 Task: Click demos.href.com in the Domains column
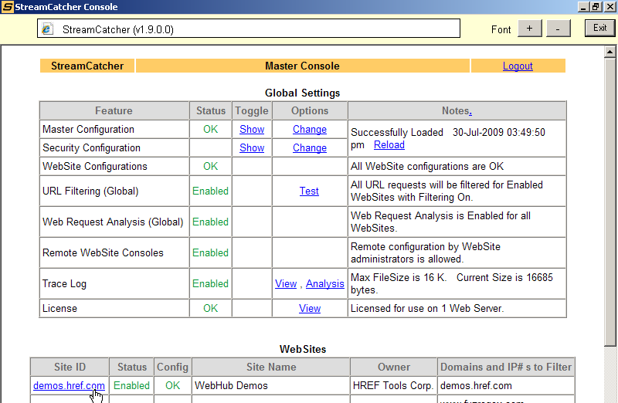click(476, 386)
